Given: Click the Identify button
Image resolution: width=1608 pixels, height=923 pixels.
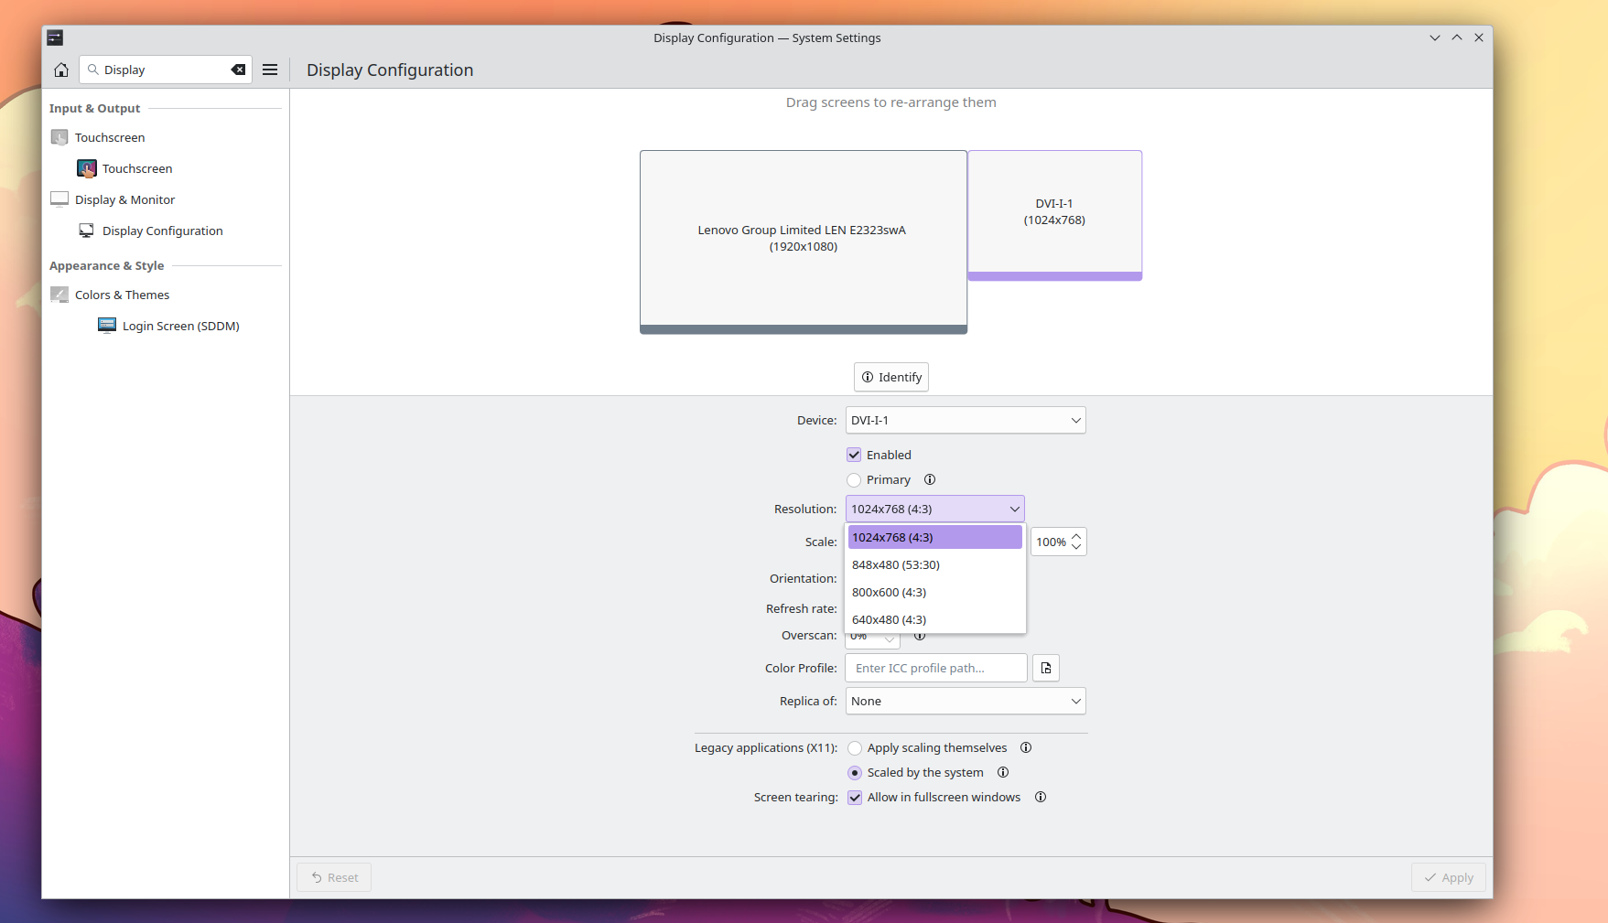Looking at the screenshot, I should 891,378.
